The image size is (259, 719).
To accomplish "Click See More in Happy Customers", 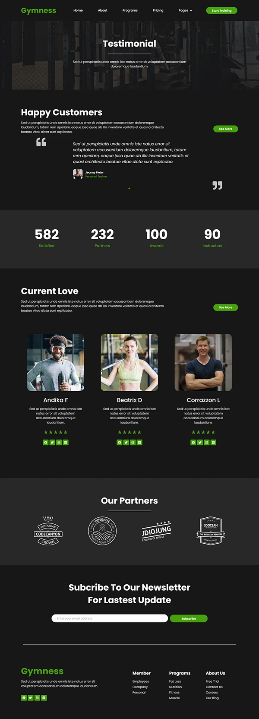I will [x=225, y=129].
